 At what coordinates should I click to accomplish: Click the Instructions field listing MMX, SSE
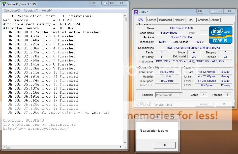pyautogui.click(x=193, y=61)
